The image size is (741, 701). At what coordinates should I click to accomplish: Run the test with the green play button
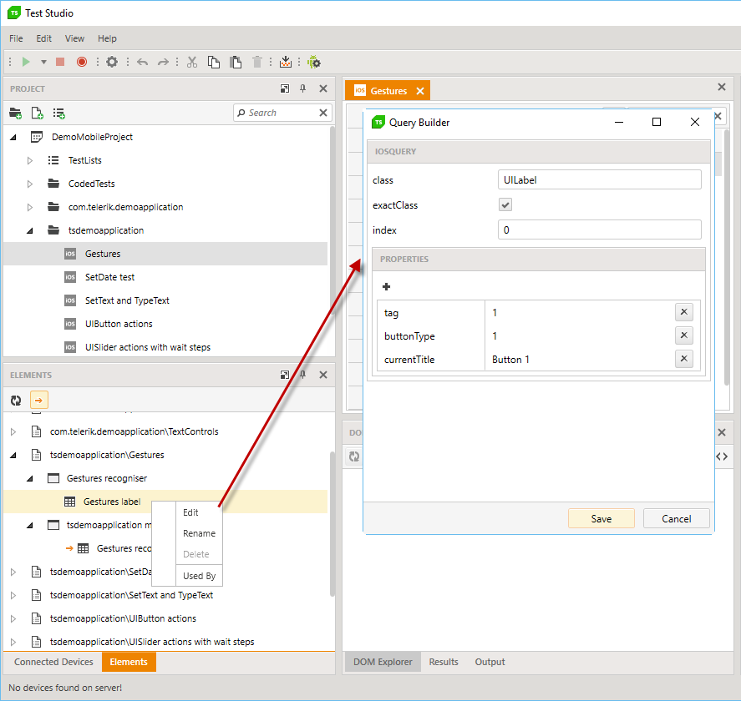point(26,62)
